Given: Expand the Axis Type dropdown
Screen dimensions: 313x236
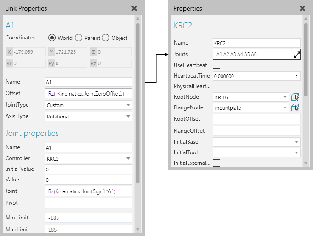Looking at the screenshot, I should point(128,117).
